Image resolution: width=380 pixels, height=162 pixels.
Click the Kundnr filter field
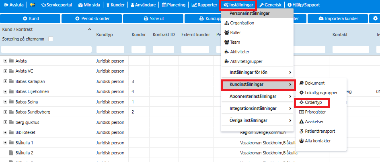(139, 49)
